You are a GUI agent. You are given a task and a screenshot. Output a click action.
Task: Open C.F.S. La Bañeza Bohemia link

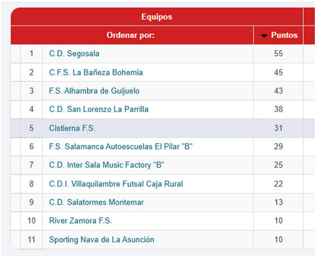(96, 72)
